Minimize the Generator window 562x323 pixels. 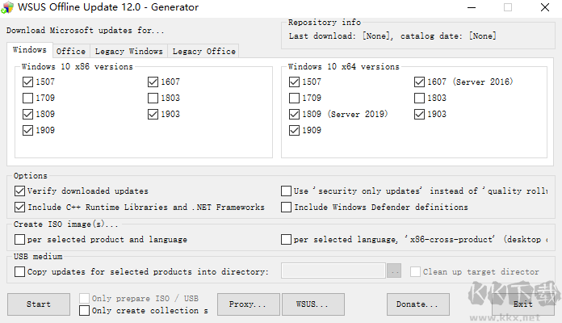coord(472,7)
